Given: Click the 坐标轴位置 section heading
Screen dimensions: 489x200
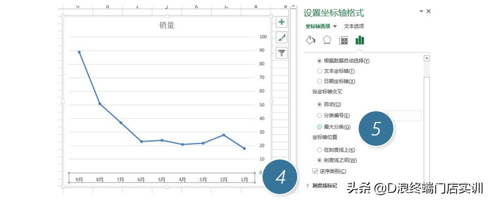Looking at the screenshot, I should point(325,137).
